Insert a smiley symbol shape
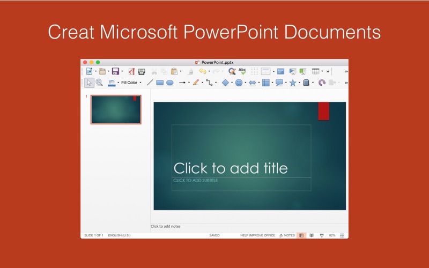The height and width of the screenshot is (268, 429). tap(239, 83)
